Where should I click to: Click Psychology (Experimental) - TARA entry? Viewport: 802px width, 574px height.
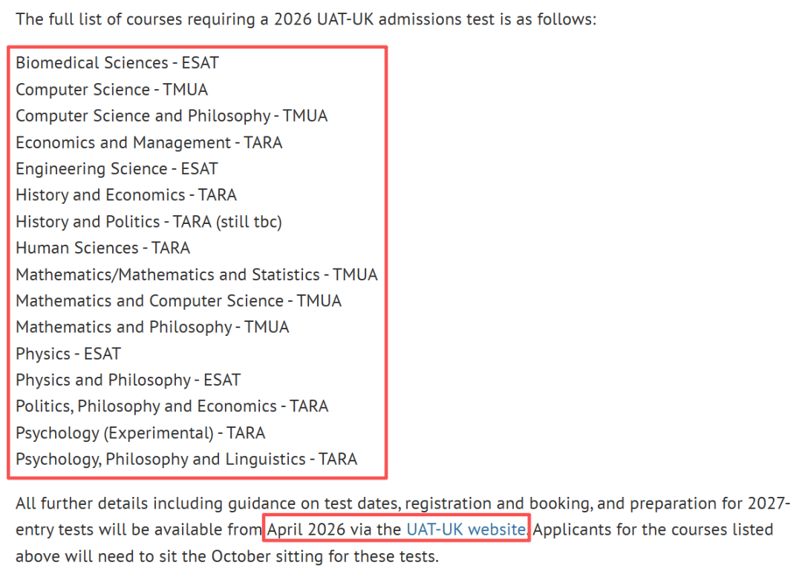pyautogui.click(x=140, y=433)
